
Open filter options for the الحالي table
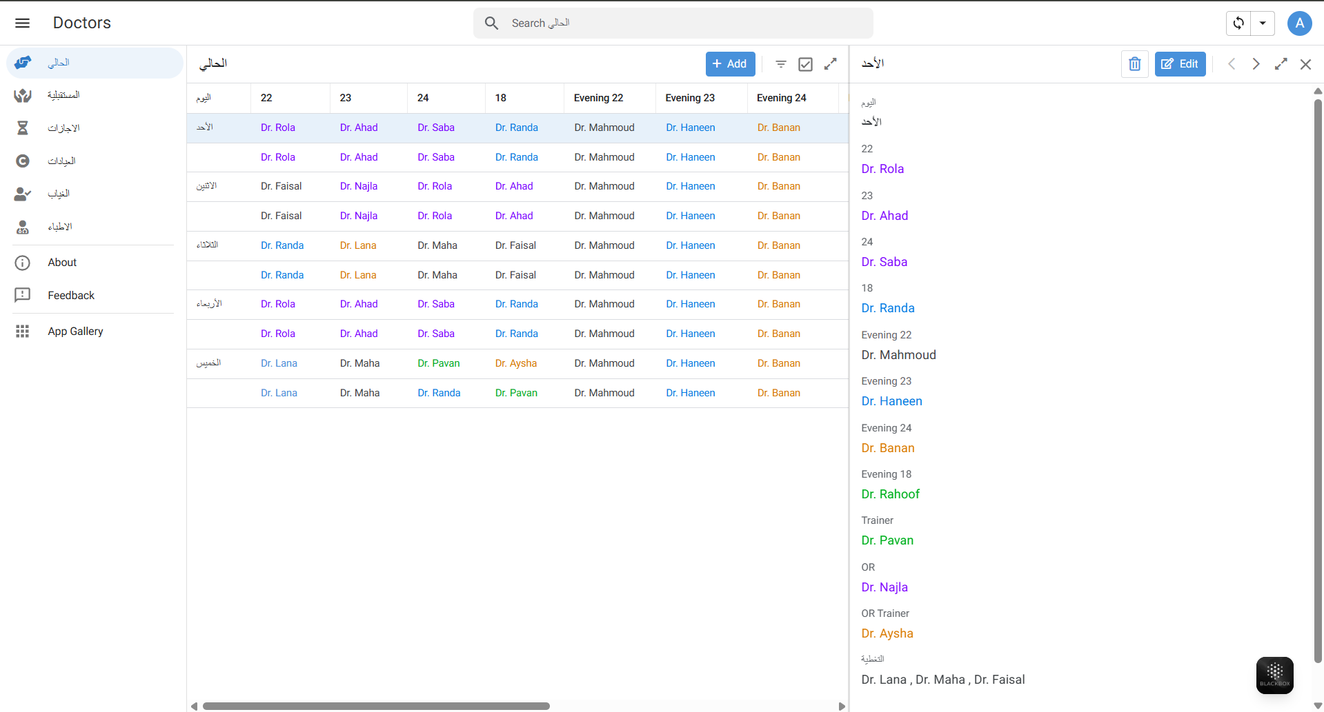780,63
